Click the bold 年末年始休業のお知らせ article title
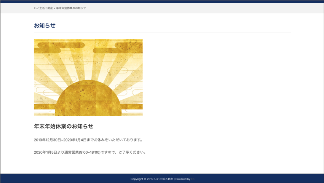This screenshot has width=324, height=183. (x=64, y=126)
